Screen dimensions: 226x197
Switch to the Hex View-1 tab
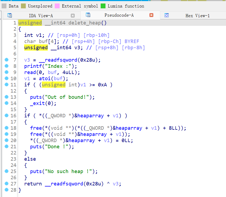point(197,16)
